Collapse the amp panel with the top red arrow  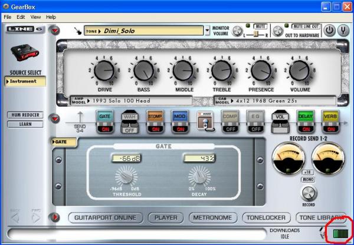(x=55, y=30)
